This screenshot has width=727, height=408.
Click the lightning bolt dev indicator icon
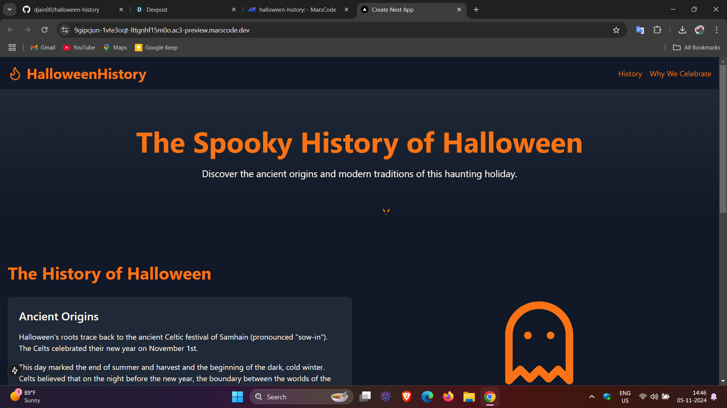(15, 371)
